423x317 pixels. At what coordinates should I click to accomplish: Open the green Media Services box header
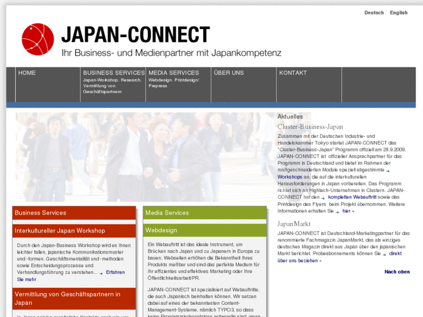(205, 213)
